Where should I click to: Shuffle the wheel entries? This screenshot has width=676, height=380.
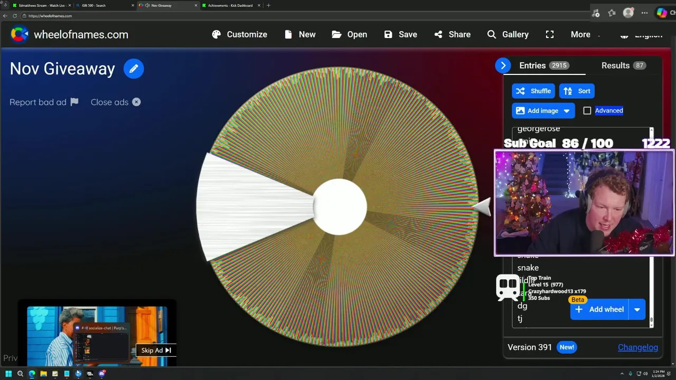click(533, 91)
